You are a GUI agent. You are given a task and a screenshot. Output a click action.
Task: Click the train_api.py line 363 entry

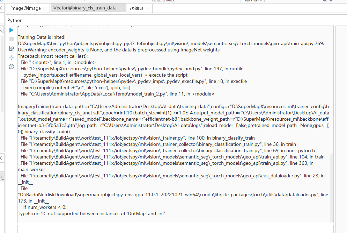click(x=165, y=166)
